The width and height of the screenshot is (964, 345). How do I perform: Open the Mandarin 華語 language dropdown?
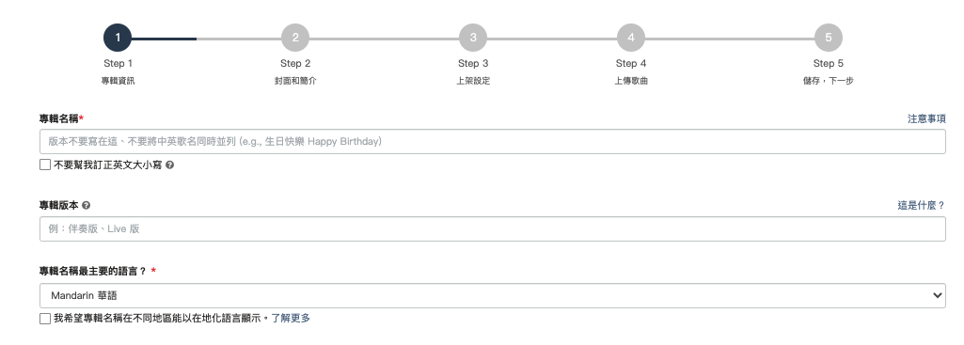pos(493,296)
